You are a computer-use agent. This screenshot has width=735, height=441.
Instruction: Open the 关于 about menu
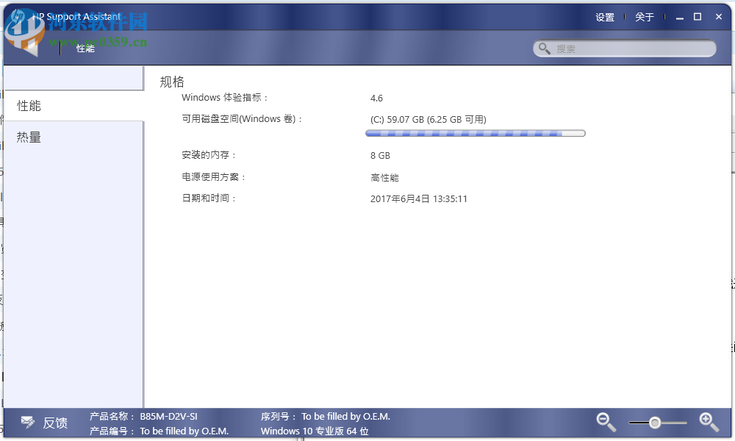click(644, 17)
